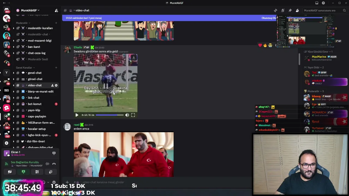
Task: Open yayın-klip channel
Action: coord(37,110)
